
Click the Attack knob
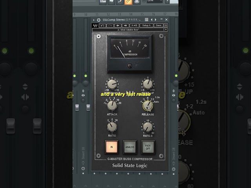pyautogui.click(x=112, y=106)
